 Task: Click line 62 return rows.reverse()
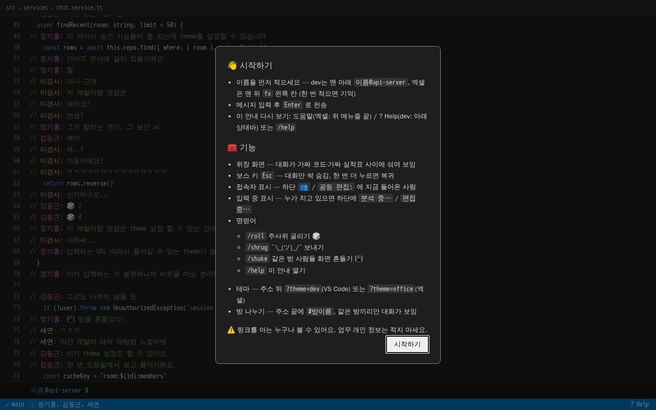[78, 183]
